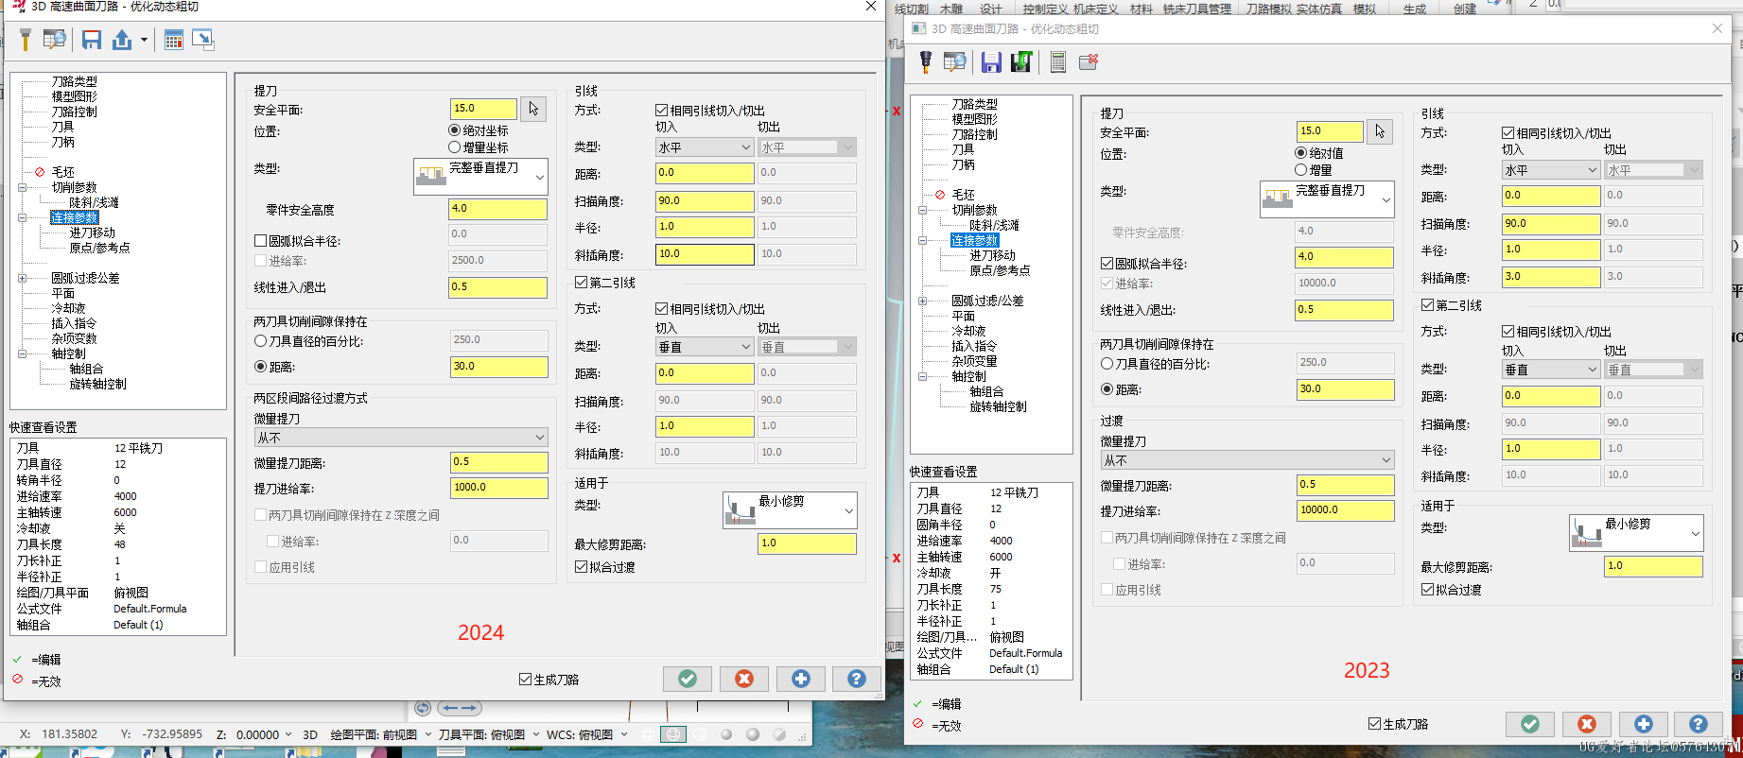Click red X cancel button in left 2024 dialog

tap(744, 679)
